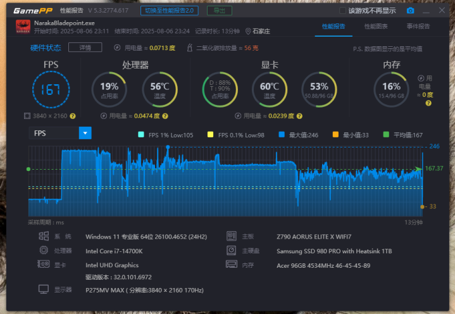Switch to the 性能图表 tab
Screen dimensions: 455x314
point(376,27)
